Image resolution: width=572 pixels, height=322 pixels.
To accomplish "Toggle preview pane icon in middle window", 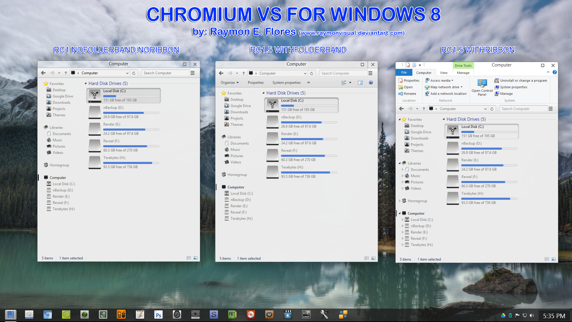I will coord(360,83).
